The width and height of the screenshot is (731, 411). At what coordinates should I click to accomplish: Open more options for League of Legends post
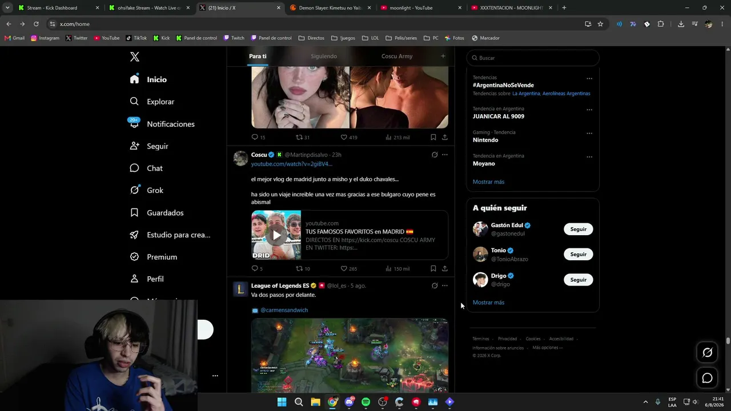445,285
